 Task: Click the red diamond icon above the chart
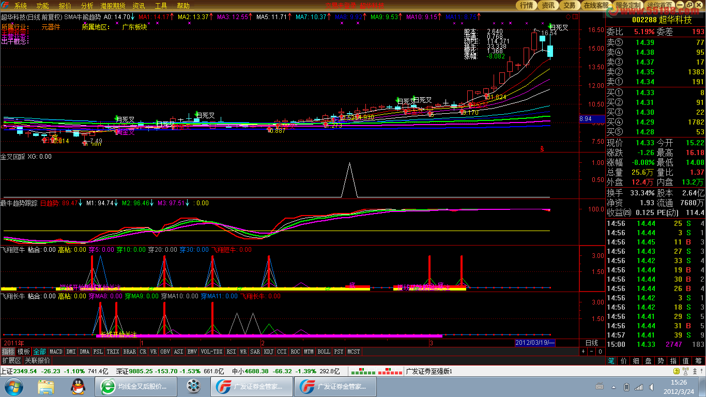point(568,17)
